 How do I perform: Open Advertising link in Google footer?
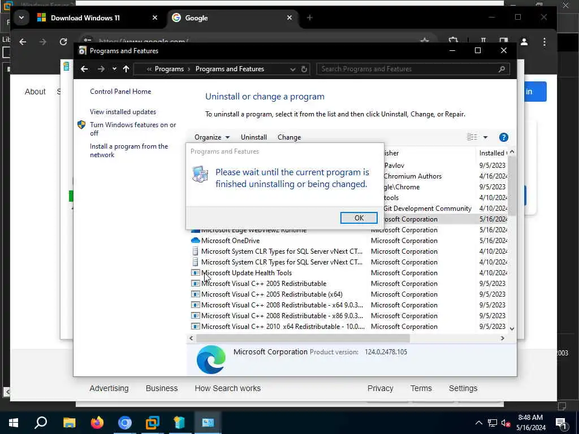(x=109, y=388)
